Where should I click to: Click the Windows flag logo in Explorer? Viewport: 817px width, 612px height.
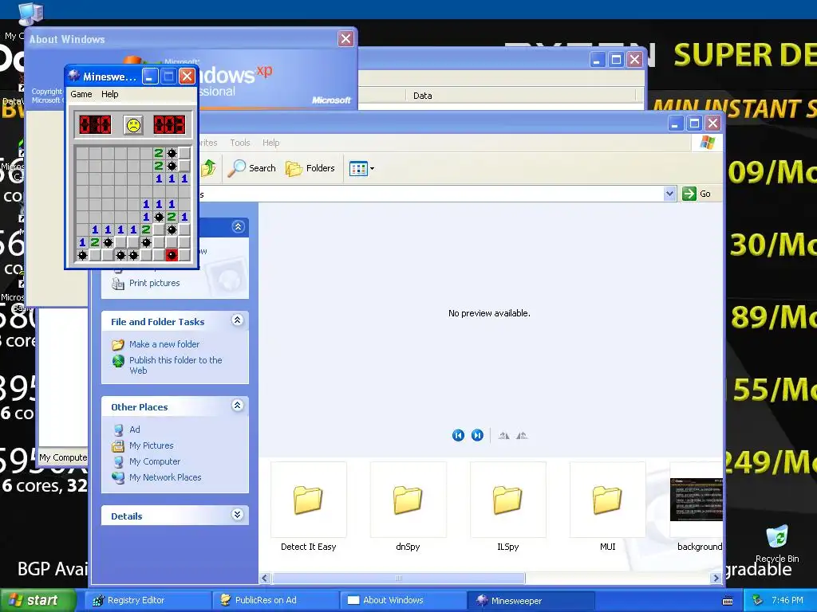click(x=708, y=143)
